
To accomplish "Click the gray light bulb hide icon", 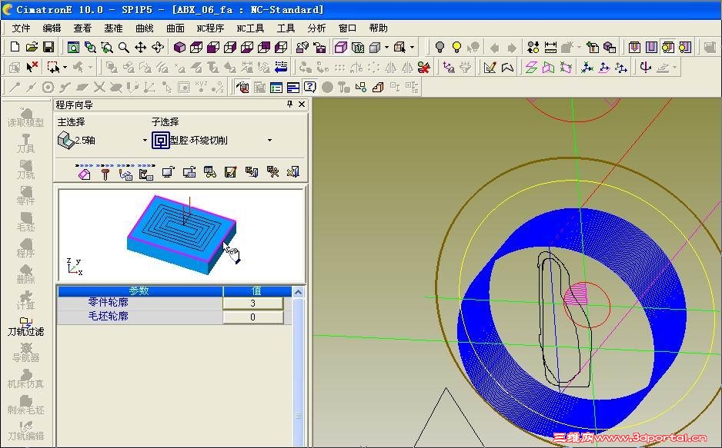I will point(440,47).
